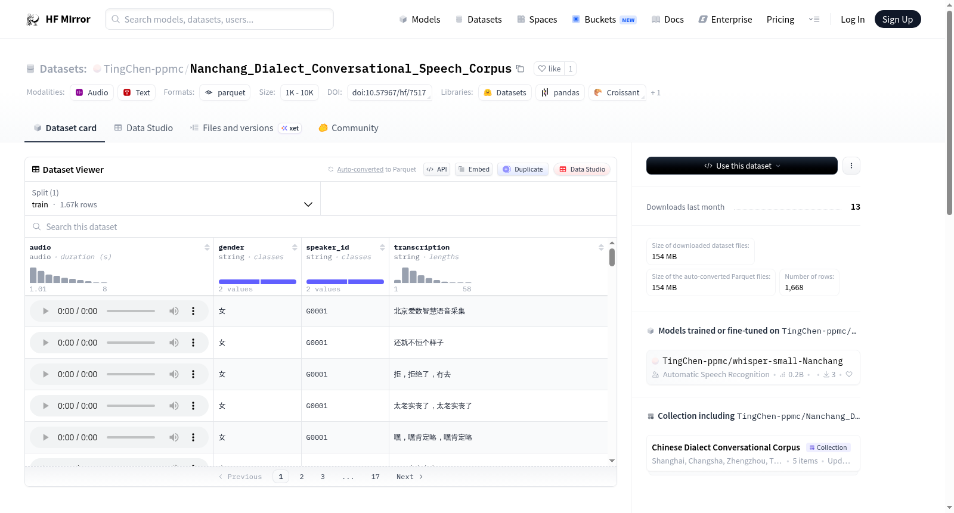954x513 pixels.
Task: Select the parquet format tag
Action: coord(225,92)
